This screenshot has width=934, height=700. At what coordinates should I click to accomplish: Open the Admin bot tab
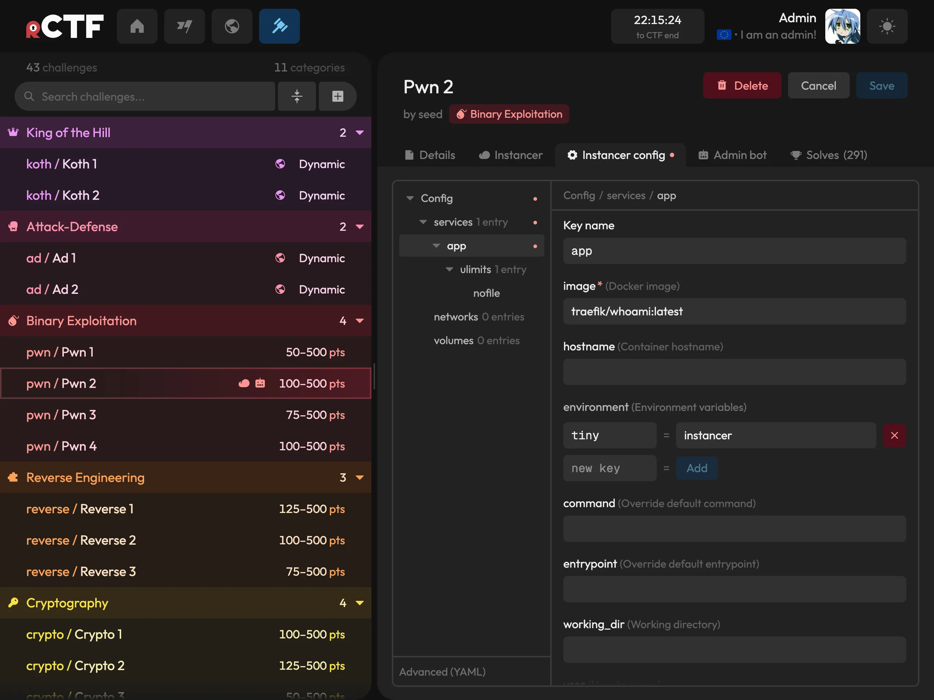click(x=732, y=155)
